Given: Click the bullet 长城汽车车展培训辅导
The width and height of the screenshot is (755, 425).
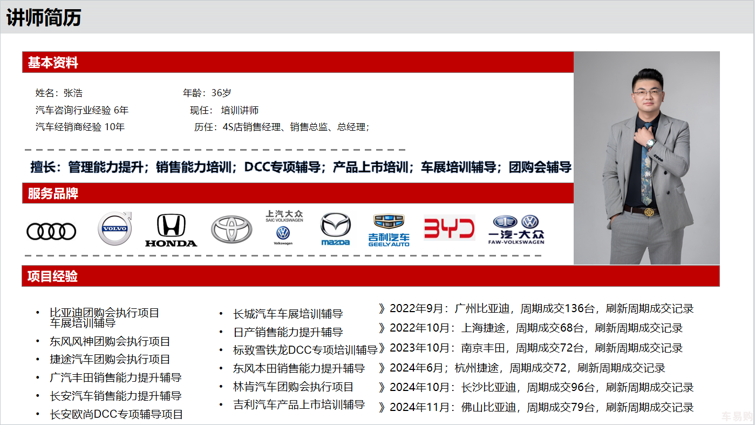Looking at the screenshot, I should (288, 314).
